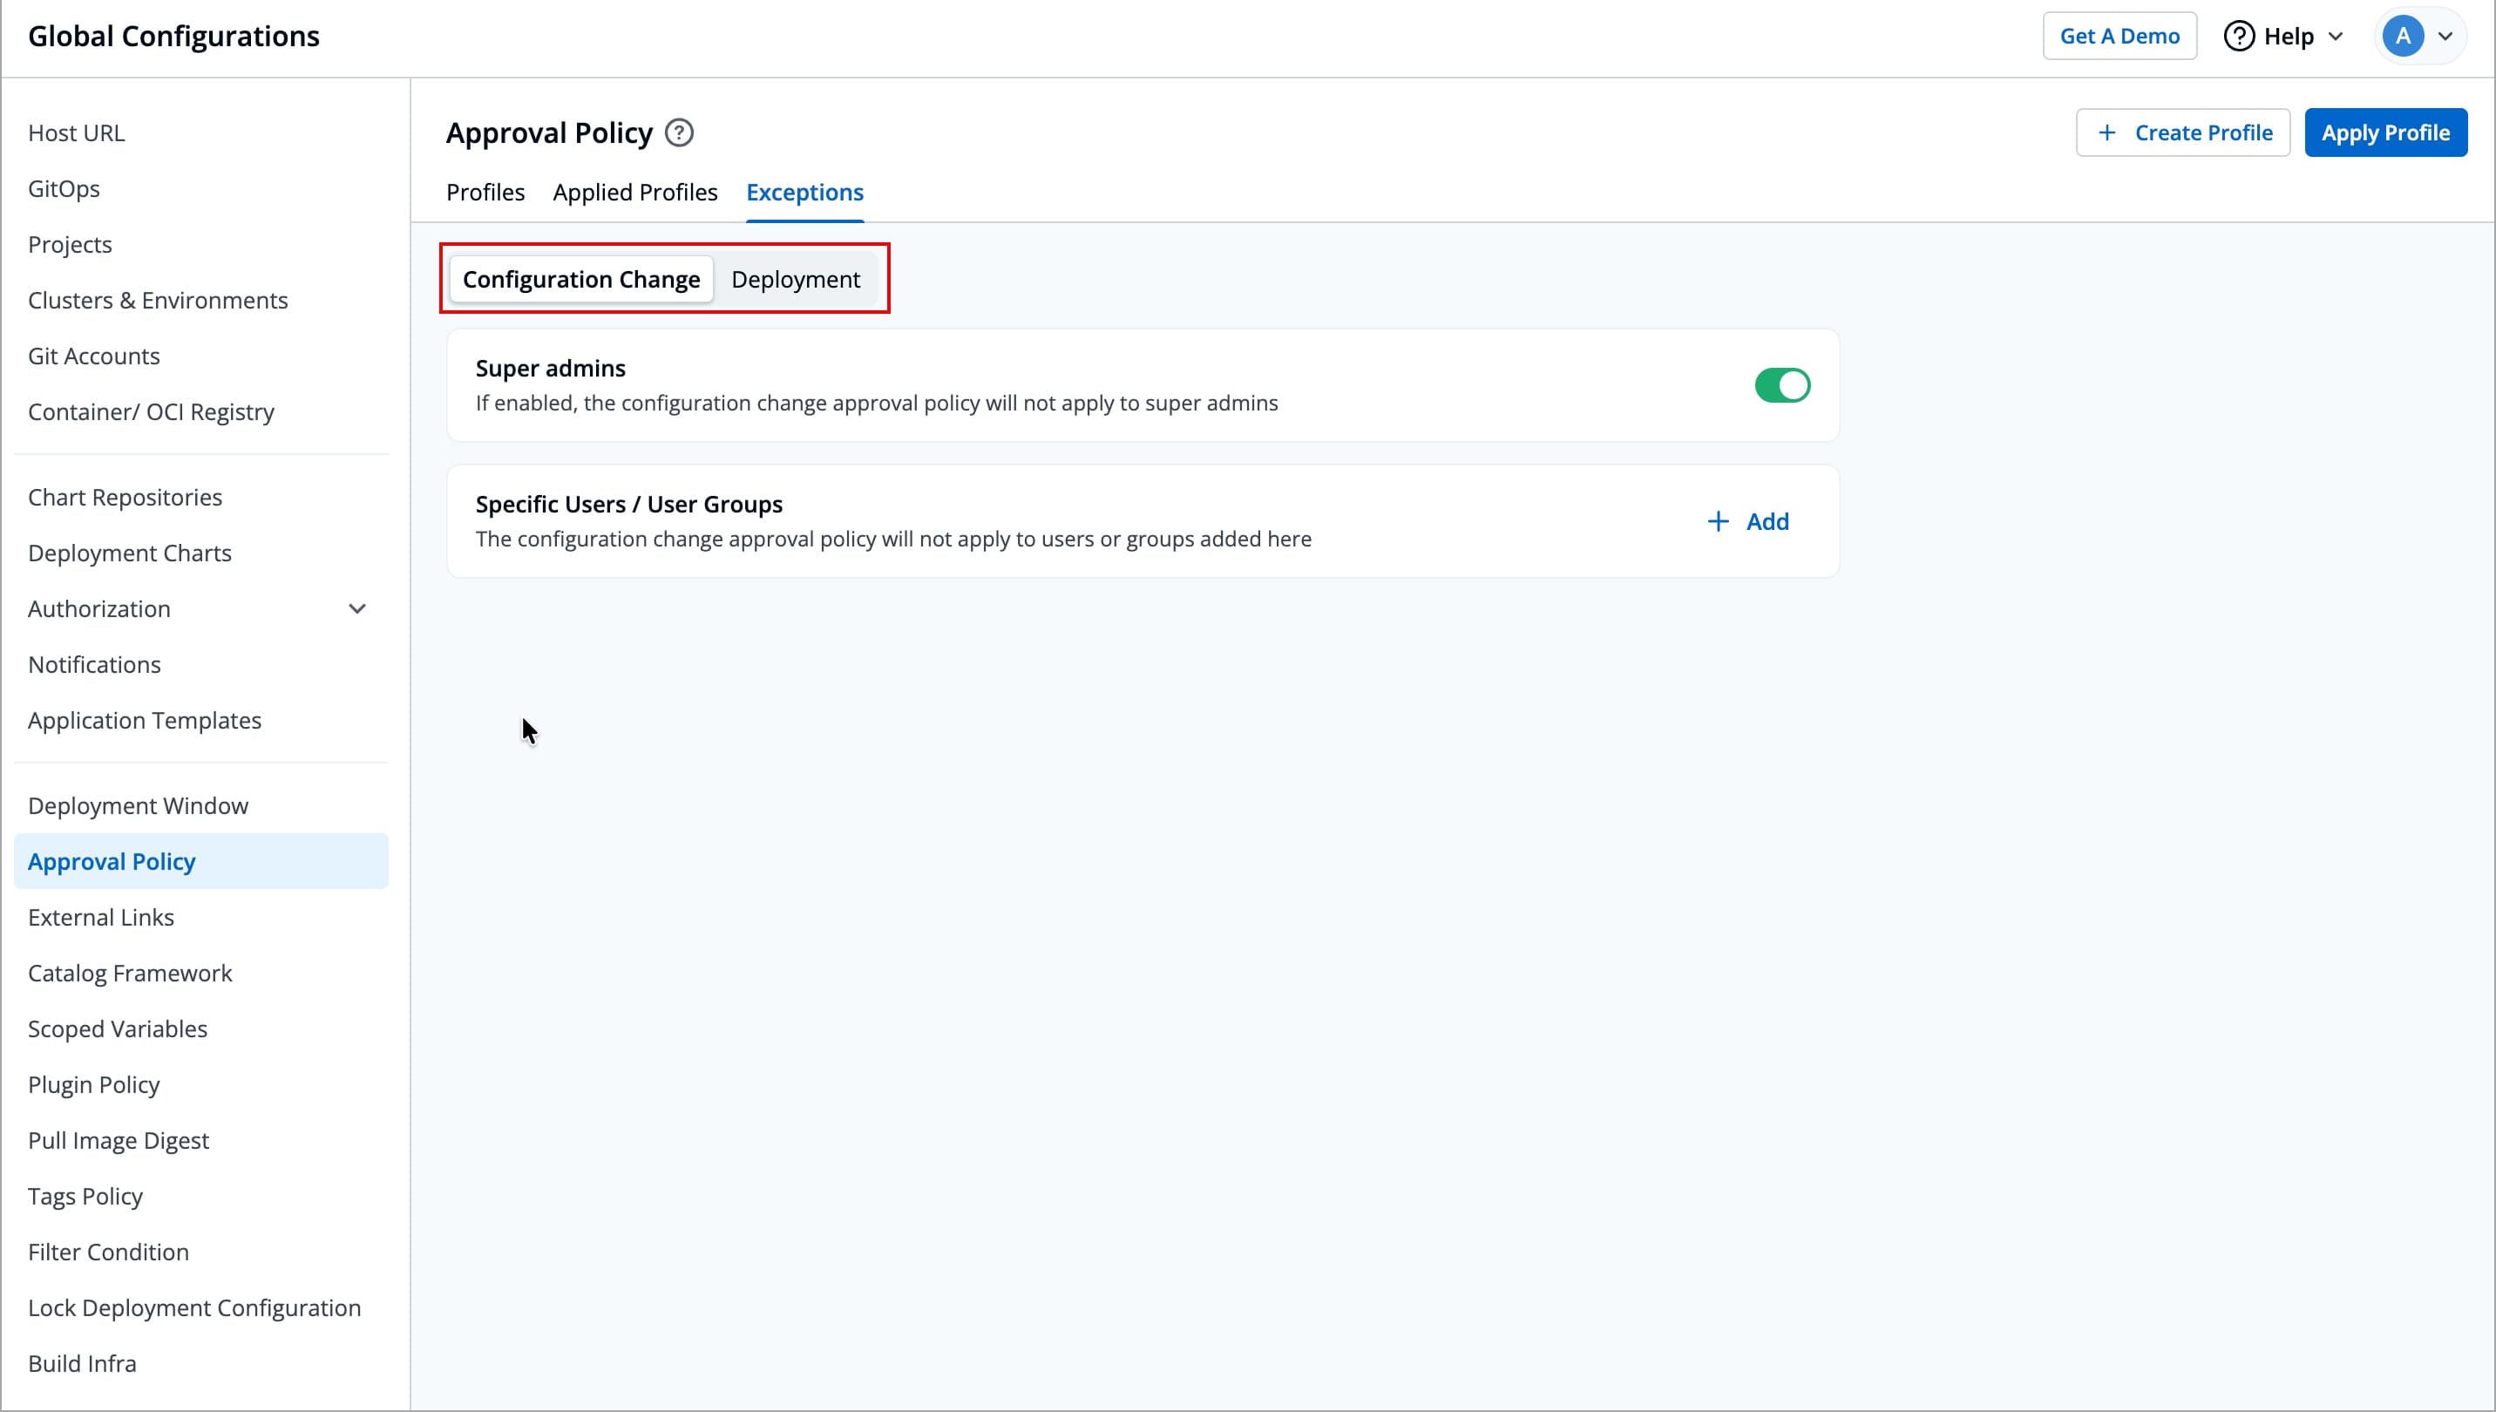Disable the Super admins toggle
This screenshot has width=2496, height=1412.
coord(1781,386)
